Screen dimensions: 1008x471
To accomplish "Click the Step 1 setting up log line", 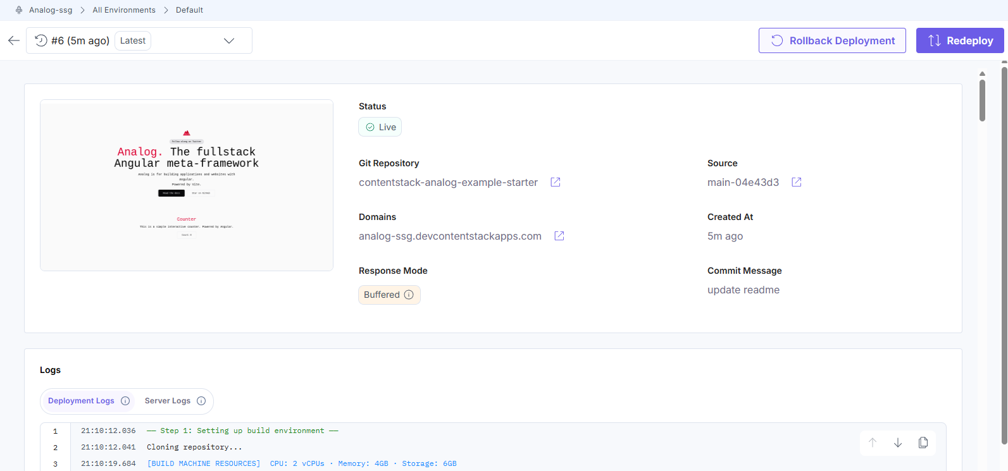I will pos(242,431).
